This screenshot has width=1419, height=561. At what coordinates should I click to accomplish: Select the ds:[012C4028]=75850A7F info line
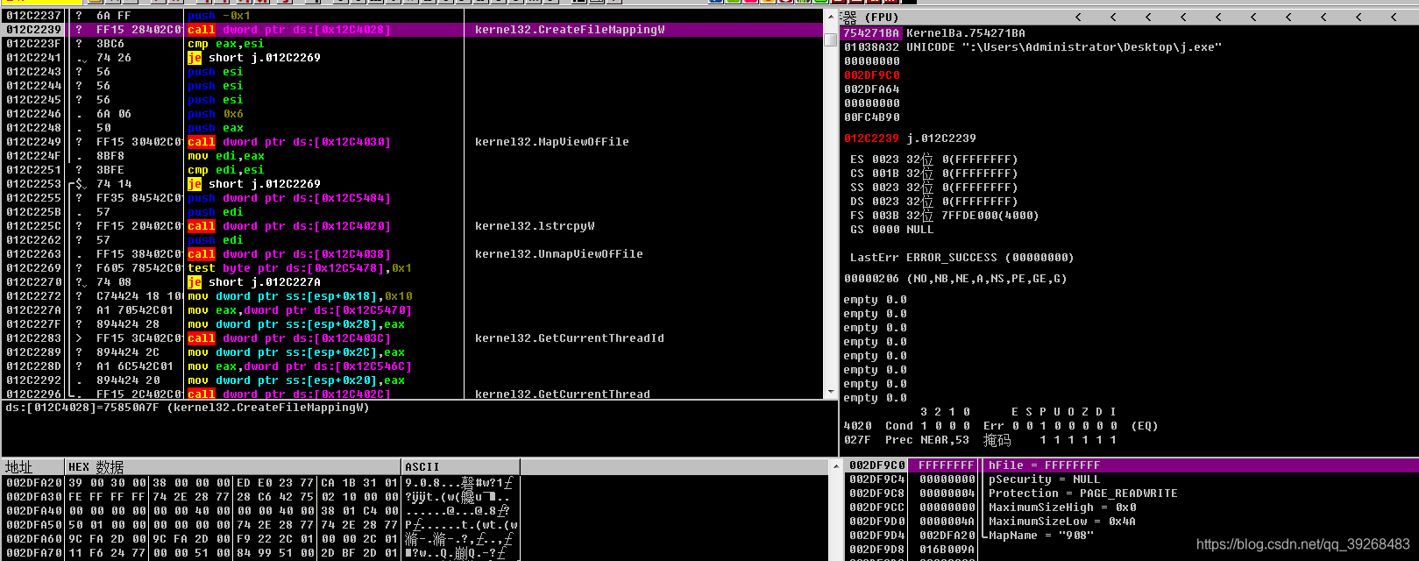188,408
